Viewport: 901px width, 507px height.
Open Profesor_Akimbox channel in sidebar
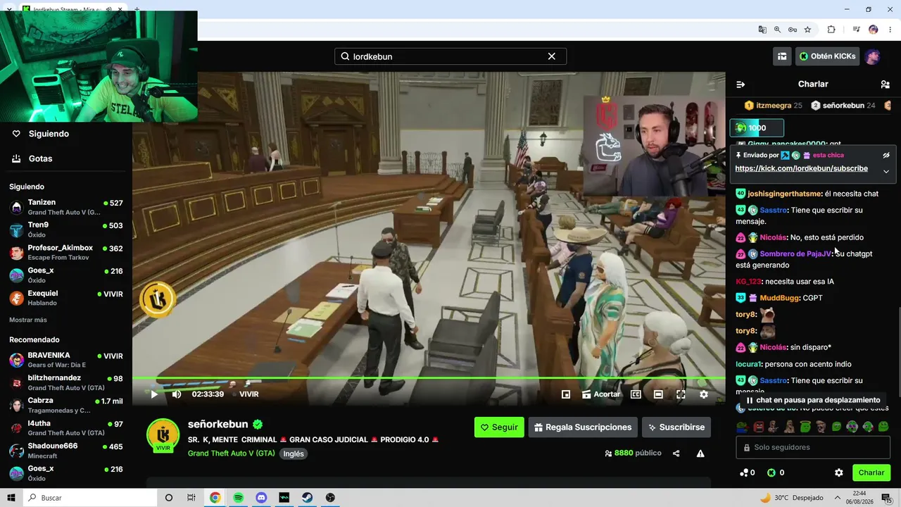(x=66, y=252)
